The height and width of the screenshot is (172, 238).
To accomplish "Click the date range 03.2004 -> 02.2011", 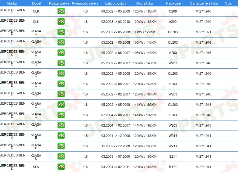I will (116, 167).
